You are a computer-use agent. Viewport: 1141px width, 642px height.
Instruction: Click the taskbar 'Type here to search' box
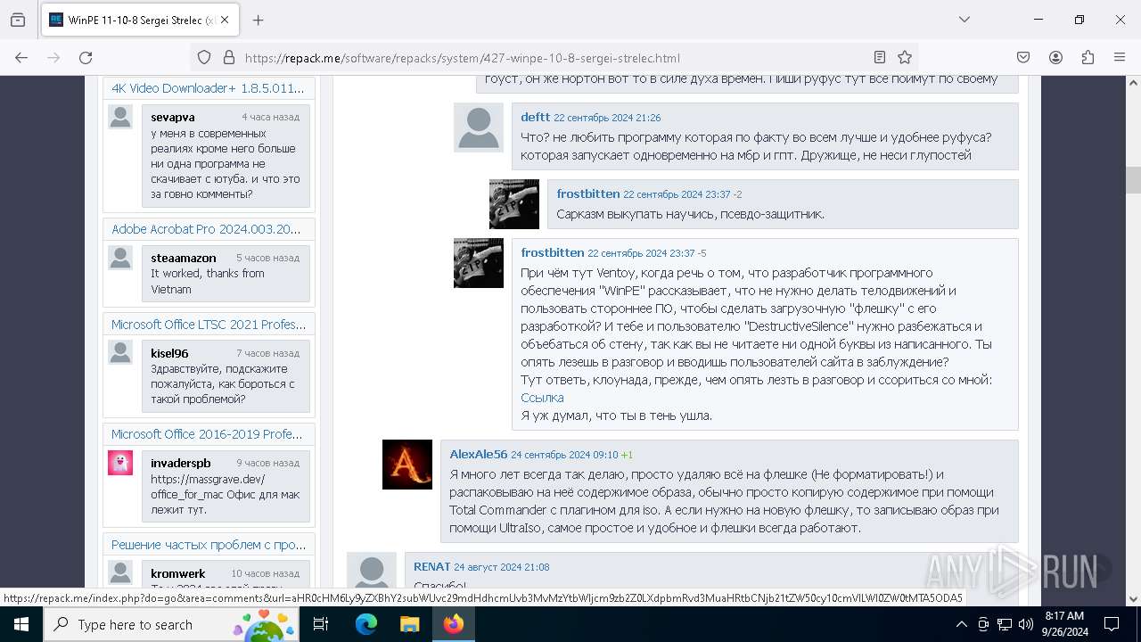tap(172, 624)
